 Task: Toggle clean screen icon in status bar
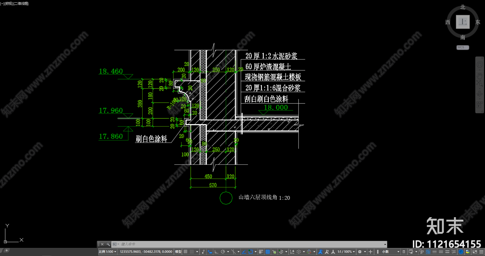[475, 252]
